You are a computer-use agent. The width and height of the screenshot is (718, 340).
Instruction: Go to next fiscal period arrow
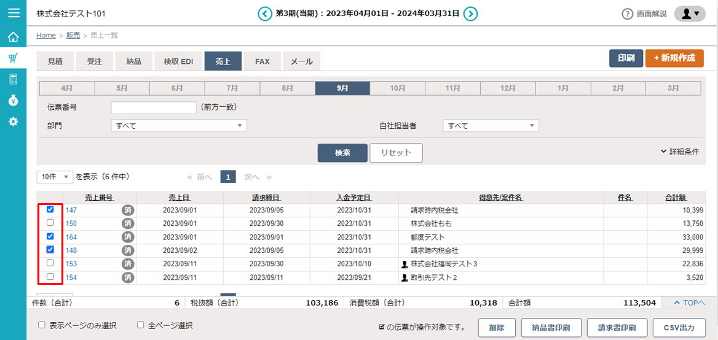pyautogui.click(x=470, y=14)
